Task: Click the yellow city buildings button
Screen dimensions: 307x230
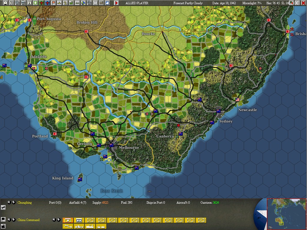Action: (x=79, y=226)
